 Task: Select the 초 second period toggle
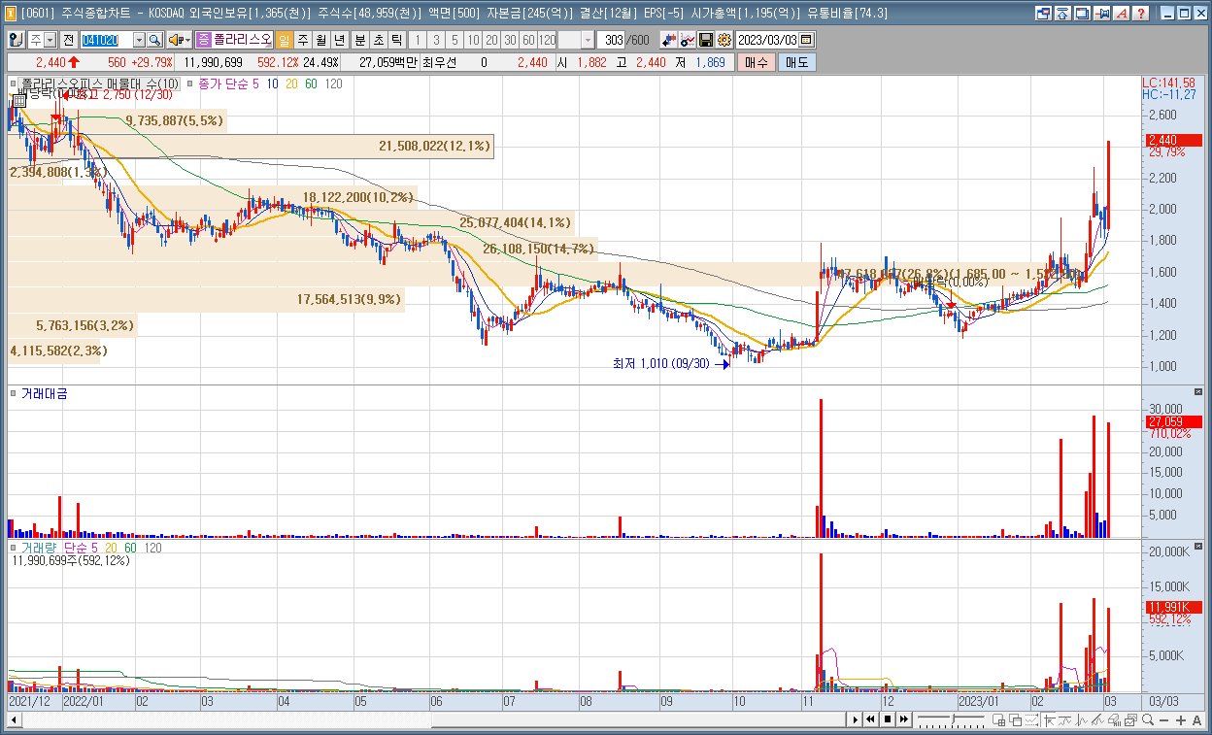coord(379,40)
